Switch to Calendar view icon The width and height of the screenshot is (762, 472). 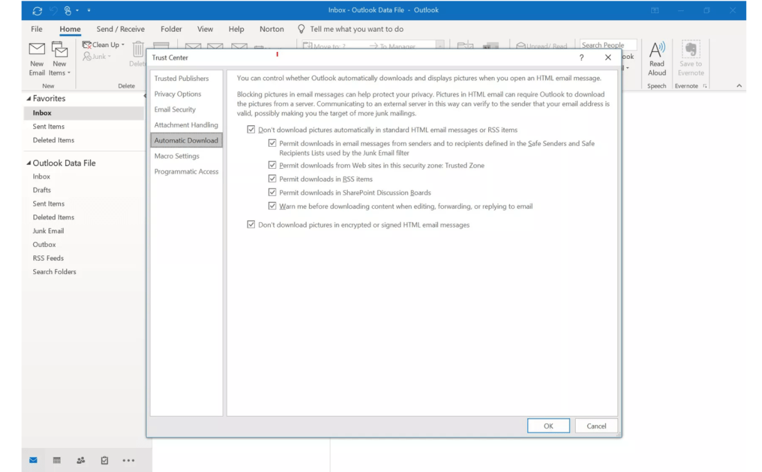click(57, 460)
